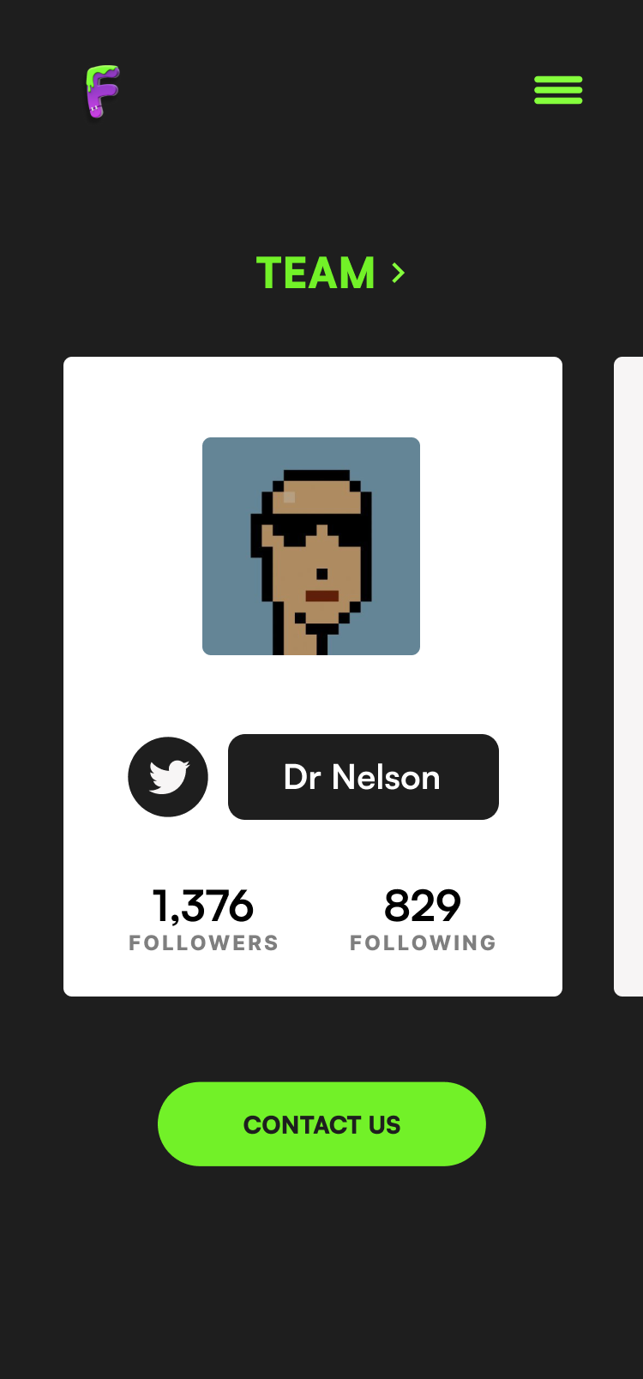
Task: Click the 829 following count
Action: [x=423, y=906]
